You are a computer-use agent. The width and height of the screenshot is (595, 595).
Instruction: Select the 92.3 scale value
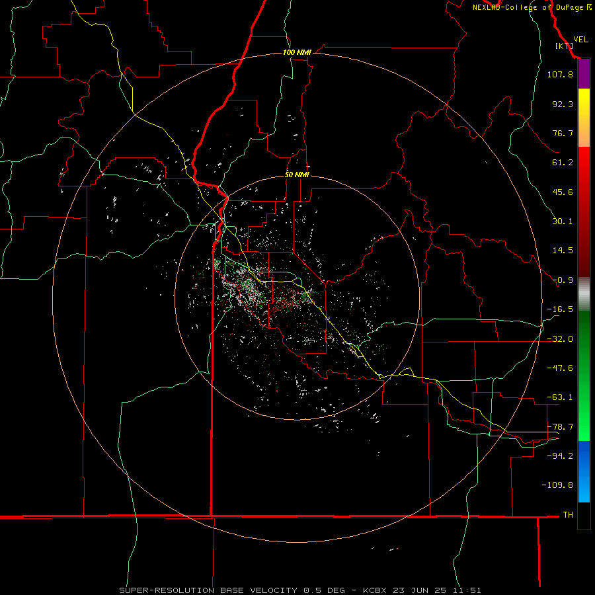coord(563,104)
